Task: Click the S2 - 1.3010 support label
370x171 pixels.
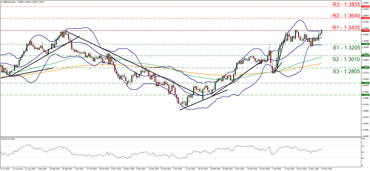Action: [345, 60]
